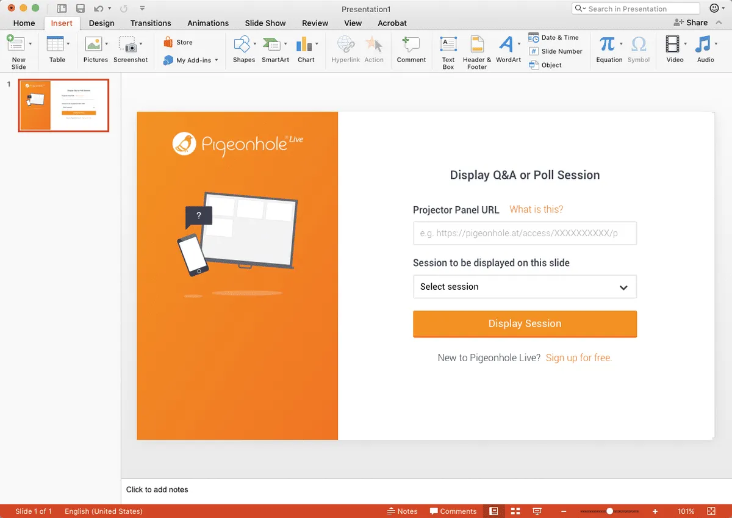732x518 pixels.
Task: Click the Save icon in title bar
Action: pos(80,9)
